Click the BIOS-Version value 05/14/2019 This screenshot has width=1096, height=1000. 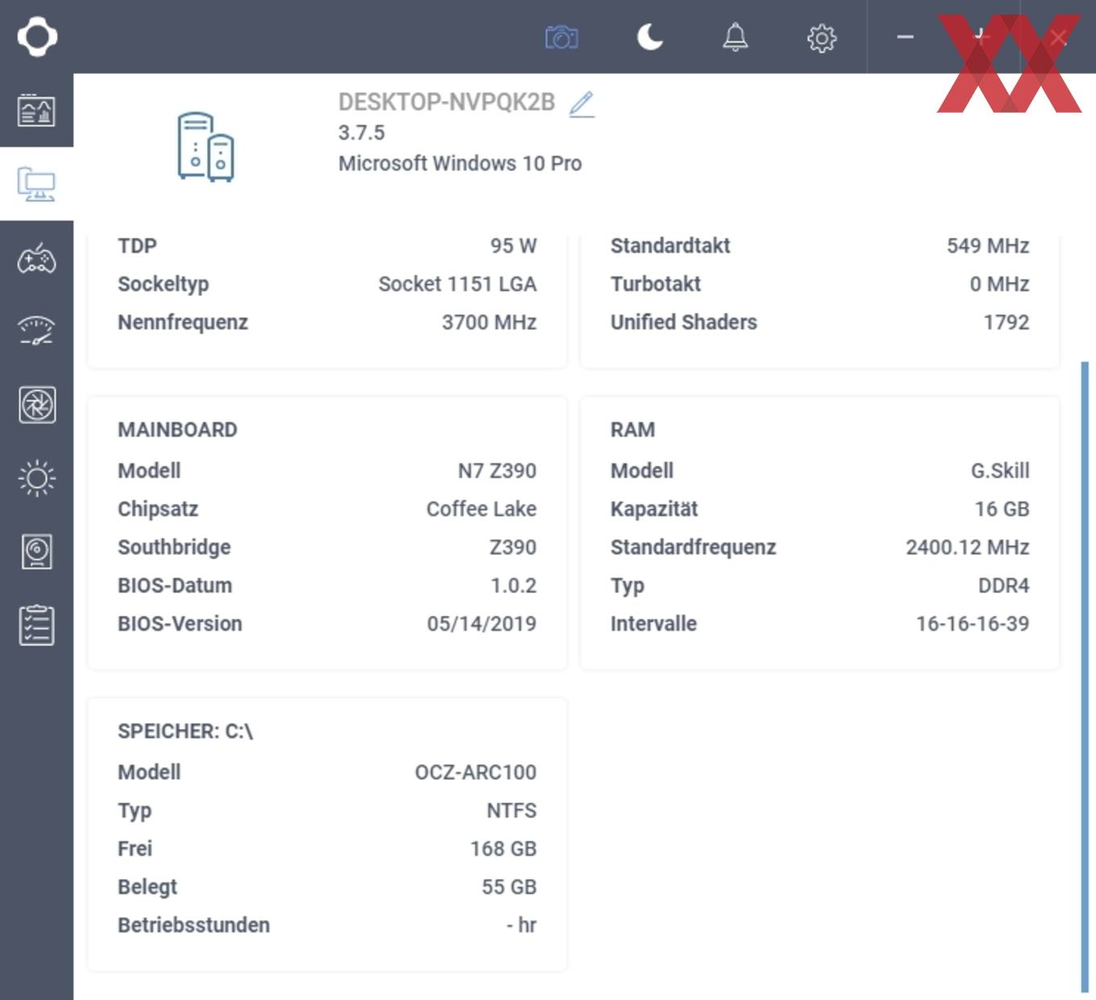[x=482, y=624]
